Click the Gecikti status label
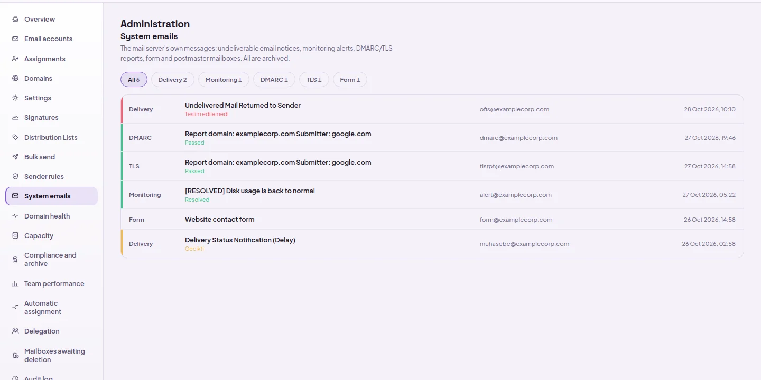761x380 pixels. click(x=194, y=249)
